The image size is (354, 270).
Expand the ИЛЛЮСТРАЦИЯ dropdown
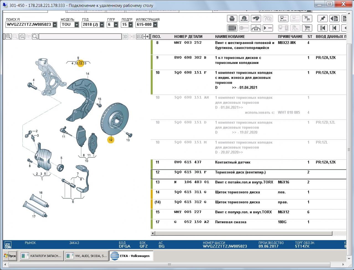(155, 25)
